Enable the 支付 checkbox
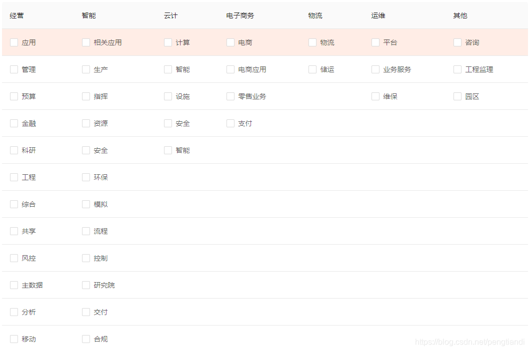 [x=230, y=123]
